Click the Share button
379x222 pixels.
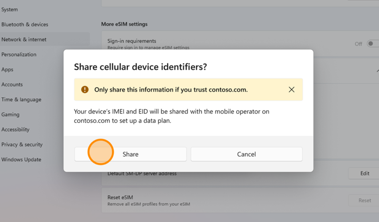click(x=130, y=154)
